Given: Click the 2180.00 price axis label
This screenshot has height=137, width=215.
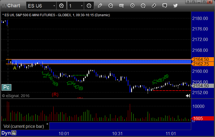Looking at the screenshot, I should click(200, 18).
